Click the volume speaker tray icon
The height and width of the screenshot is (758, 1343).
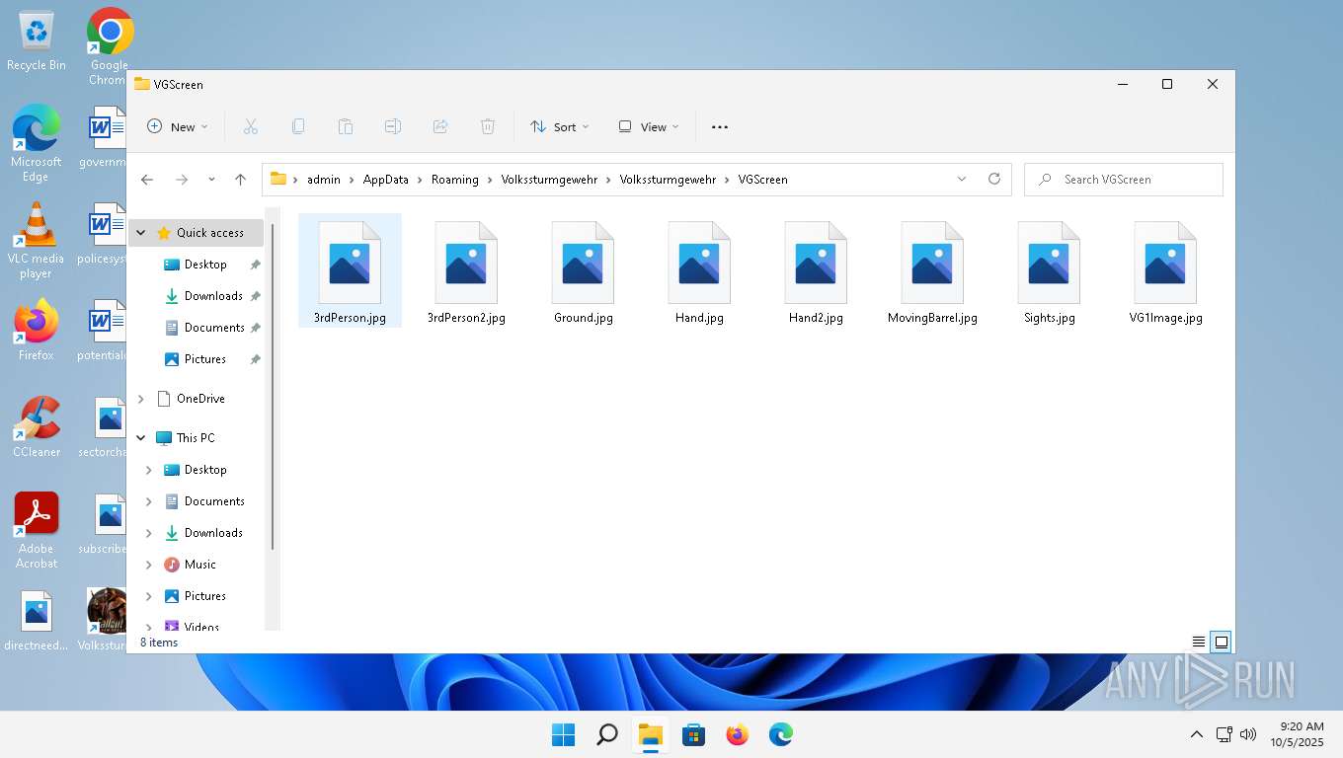click(1248, 734)
